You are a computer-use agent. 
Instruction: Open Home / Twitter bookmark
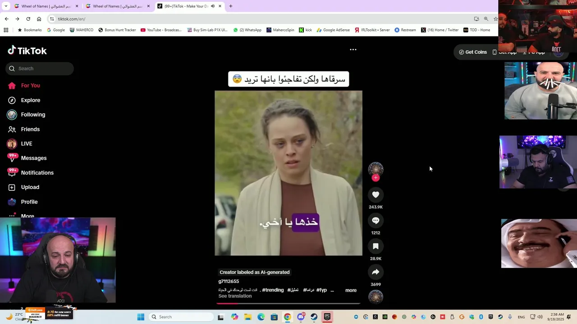[x=440, y=30]
